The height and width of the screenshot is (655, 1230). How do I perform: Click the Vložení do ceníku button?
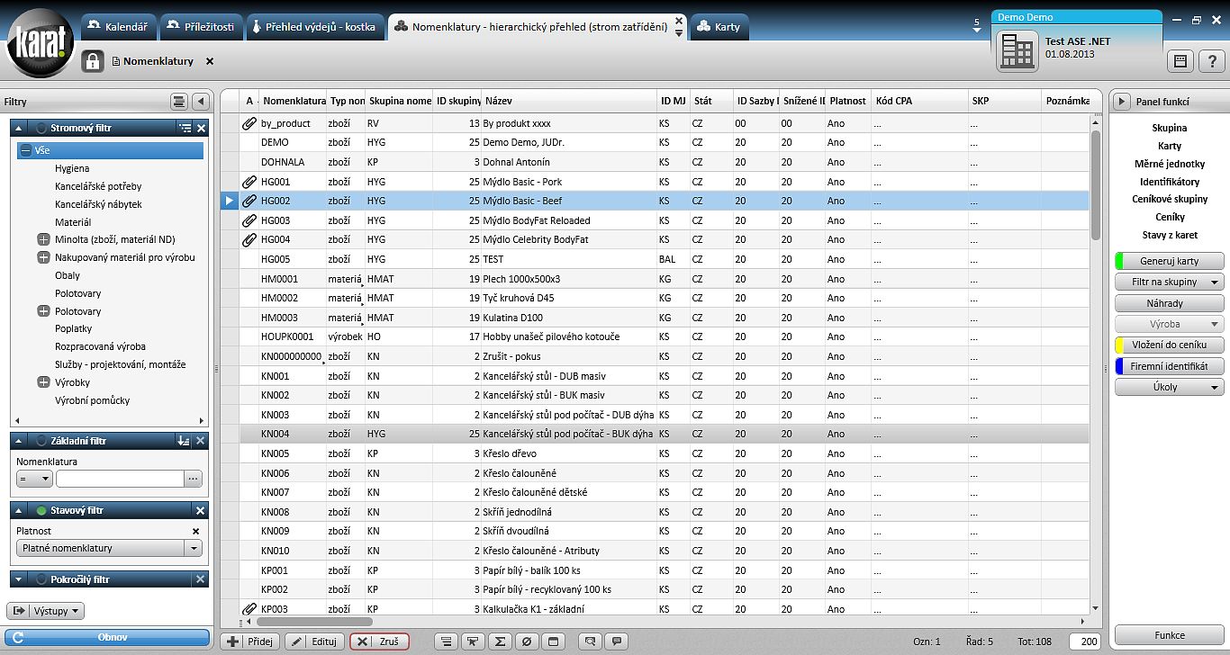(1170, 345)
